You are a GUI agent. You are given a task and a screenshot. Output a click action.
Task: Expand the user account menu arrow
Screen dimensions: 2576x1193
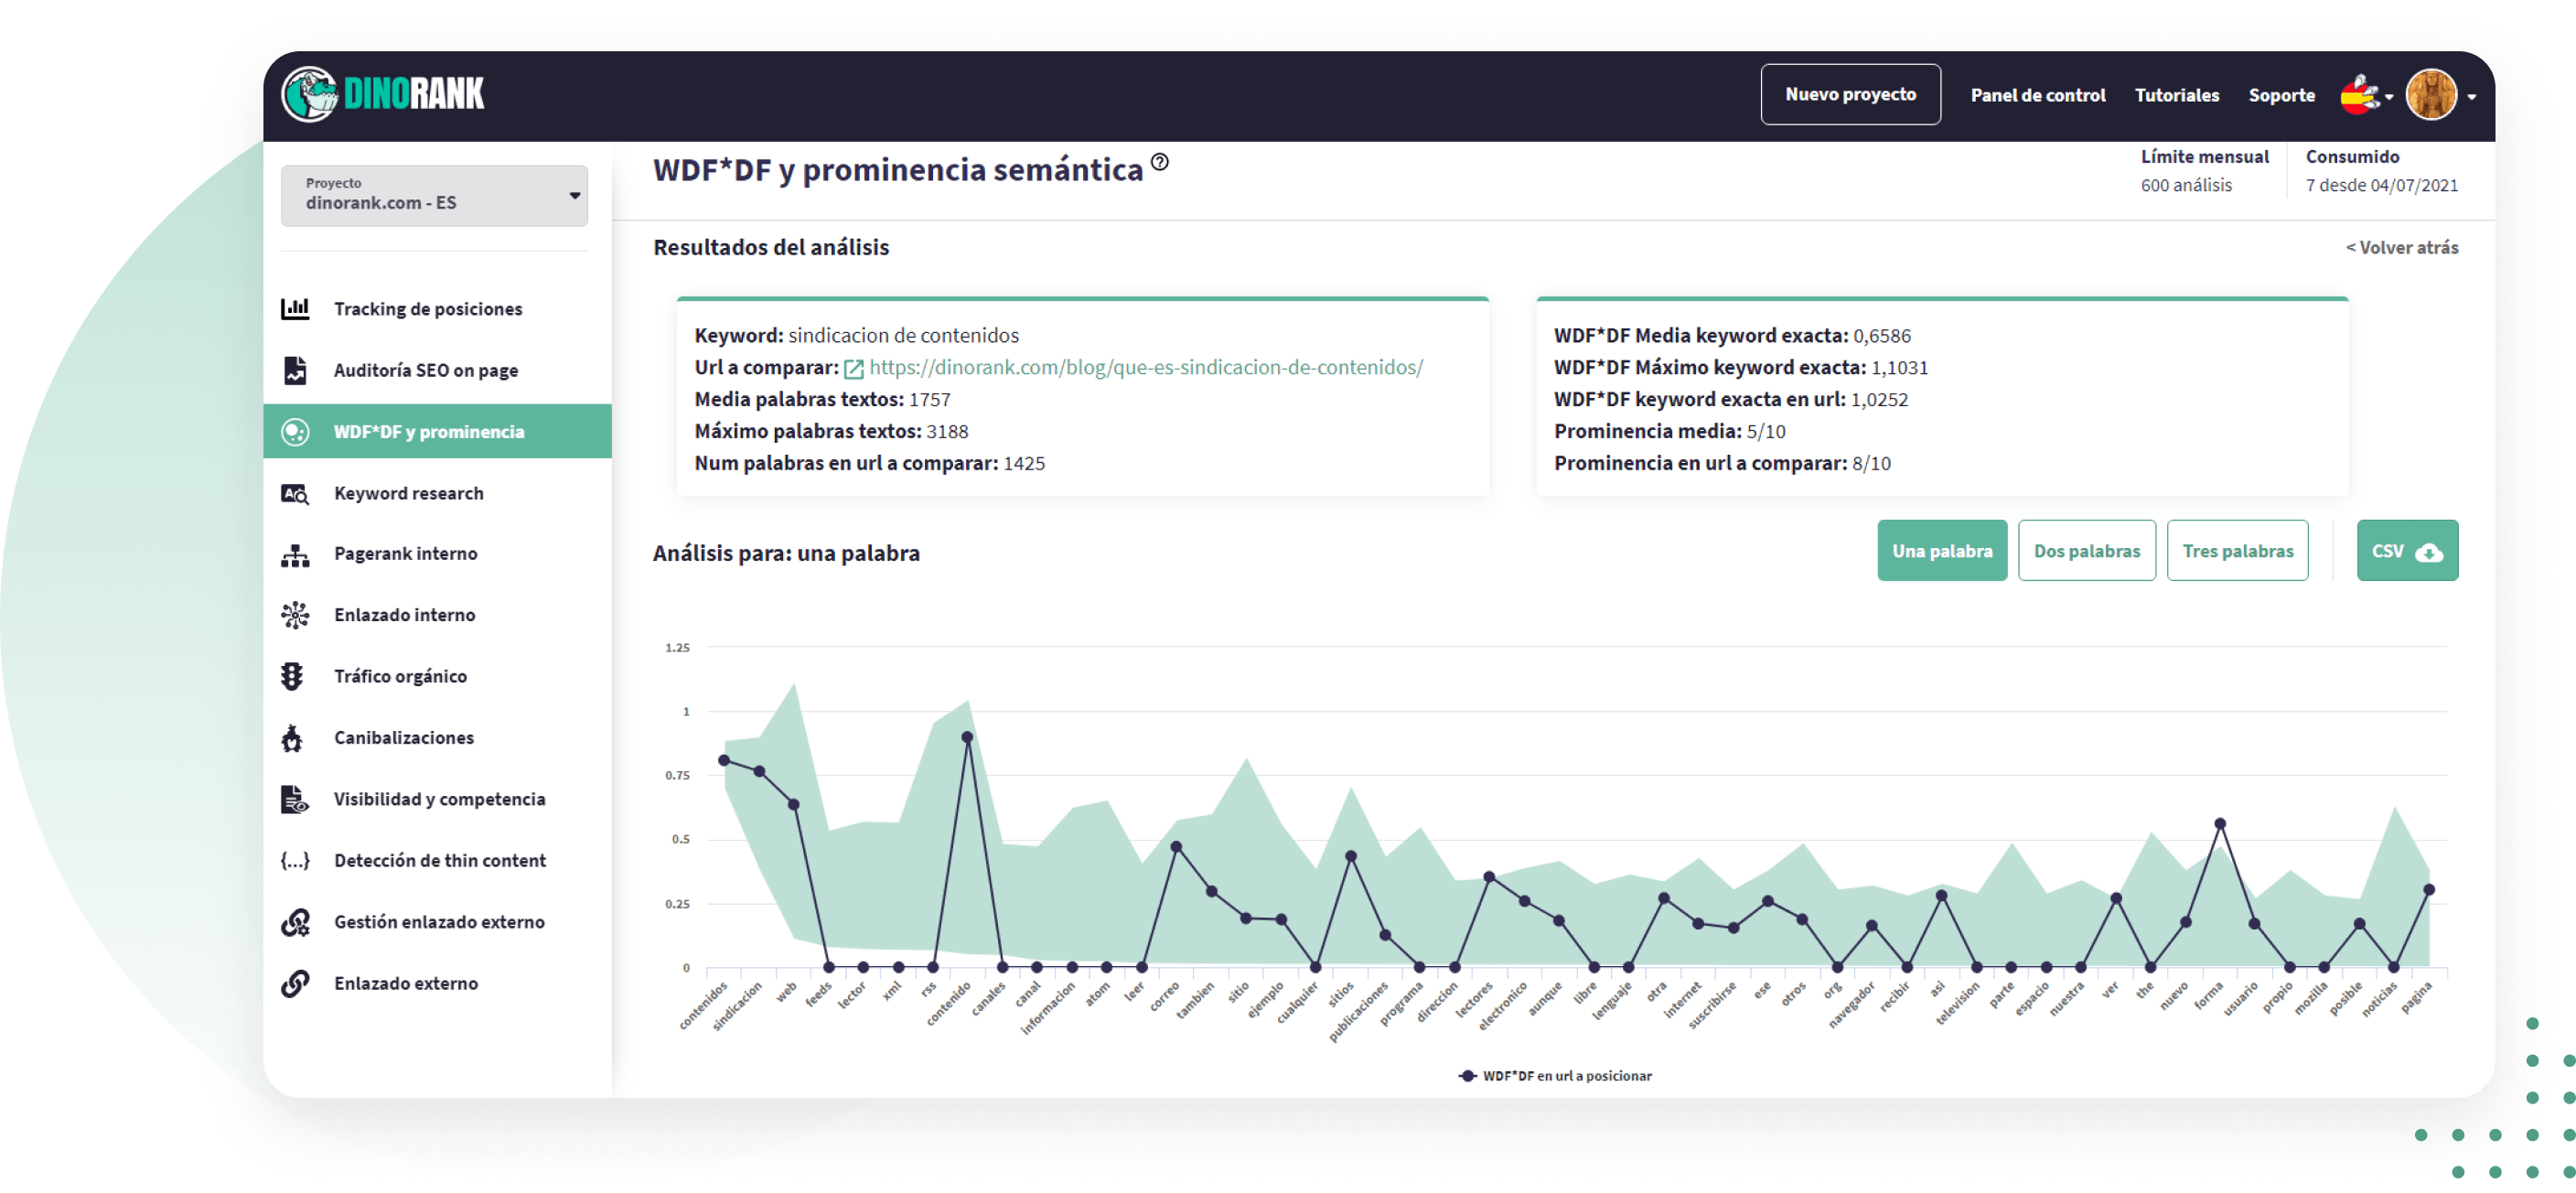2472,98
